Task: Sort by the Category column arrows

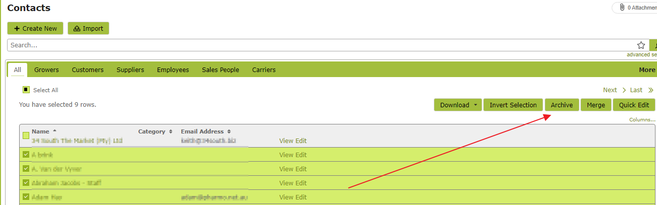Action: [x=171, y=131]
